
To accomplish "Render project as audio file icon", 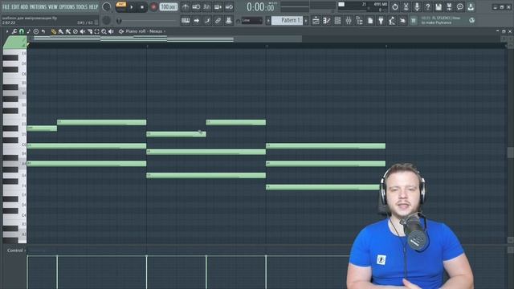I will coord(449,7).
